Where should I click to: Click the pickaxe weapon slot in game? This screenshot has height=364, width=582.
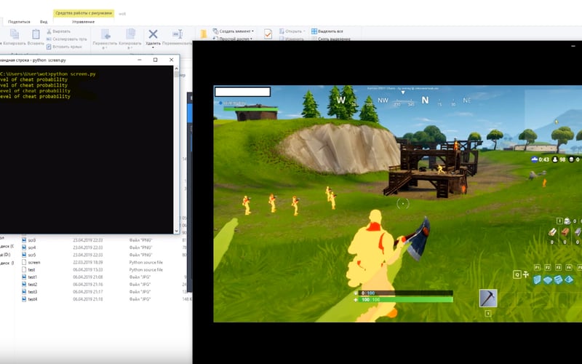pos(488,298)
